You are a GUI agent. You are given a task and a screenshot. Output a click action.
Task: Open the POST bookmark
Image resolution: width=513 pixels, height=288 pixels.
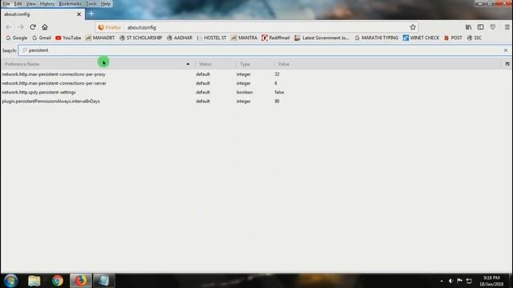[453, 38]
